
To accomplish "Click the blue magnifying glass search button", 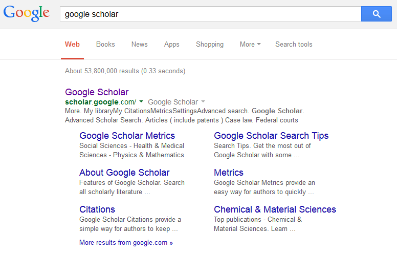I will [x=376, y=14].
